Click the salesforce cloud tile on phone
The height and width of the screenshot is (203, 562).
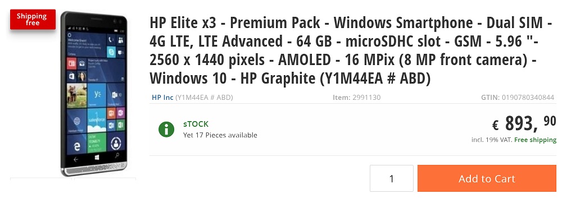pyautogui.click(x=97, y=120)
